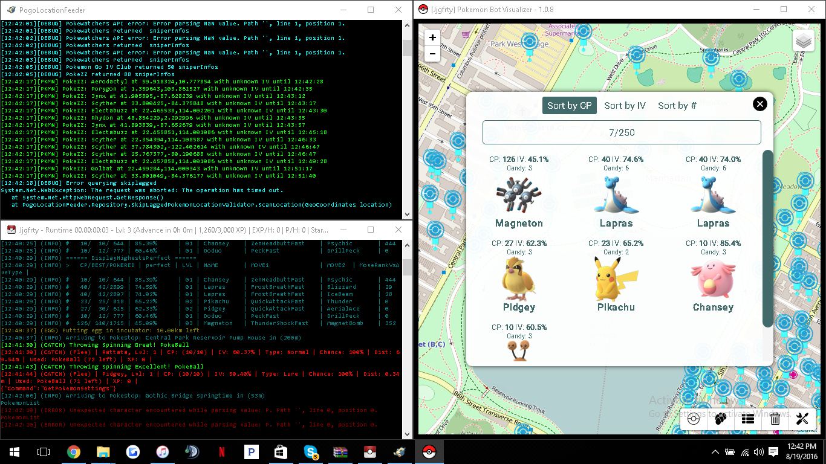The width and height of the screenshot is (826, 464).
Task: Open iTunes from the taskbar
Action: 163,451
